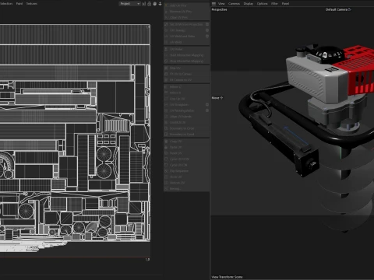Open the Project dropdown in UV editor

pos(130,4)
